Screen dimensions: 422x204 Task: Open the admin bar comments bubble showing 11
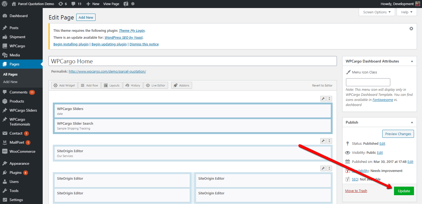77,4
